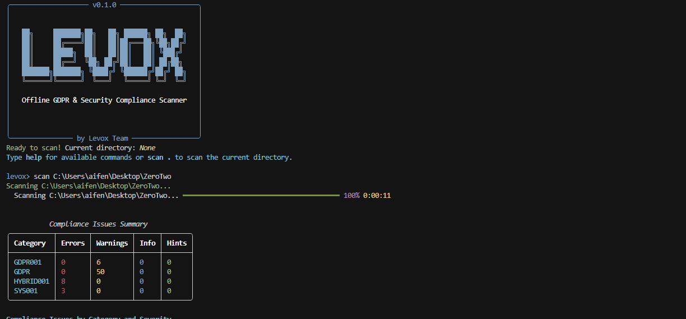Click the "Compliance Issues Summary" table title
Screen dimensions: 686x319
(x=98, y=224)
